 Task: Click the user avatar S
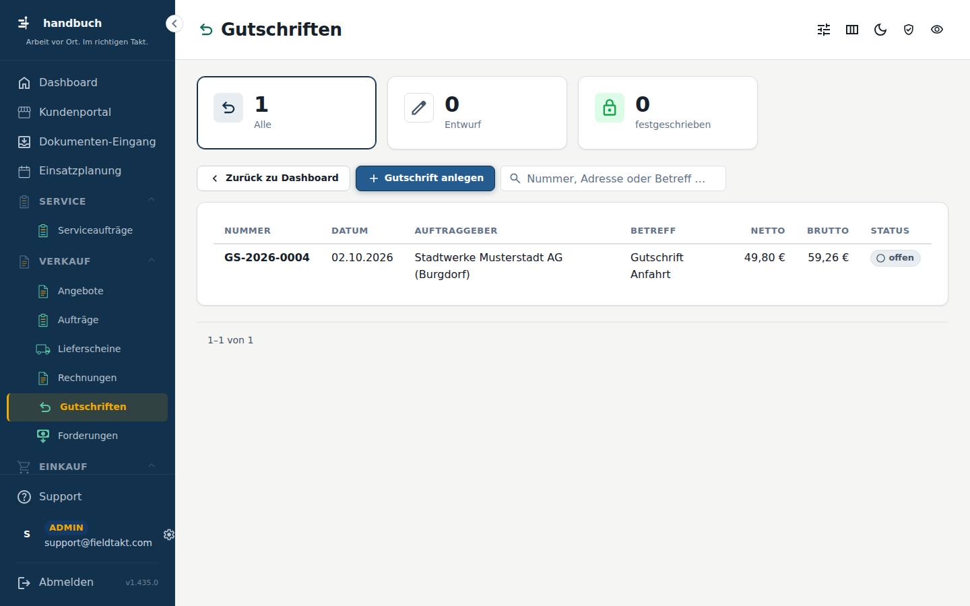tap(27, 534)
